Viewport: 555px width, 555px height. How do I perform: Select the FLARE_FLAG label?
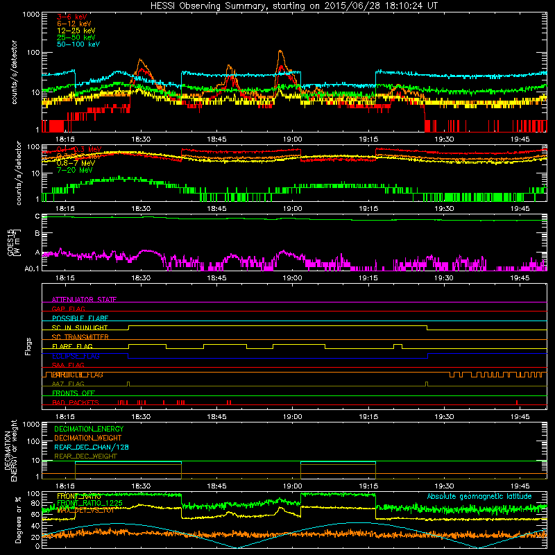72,346
